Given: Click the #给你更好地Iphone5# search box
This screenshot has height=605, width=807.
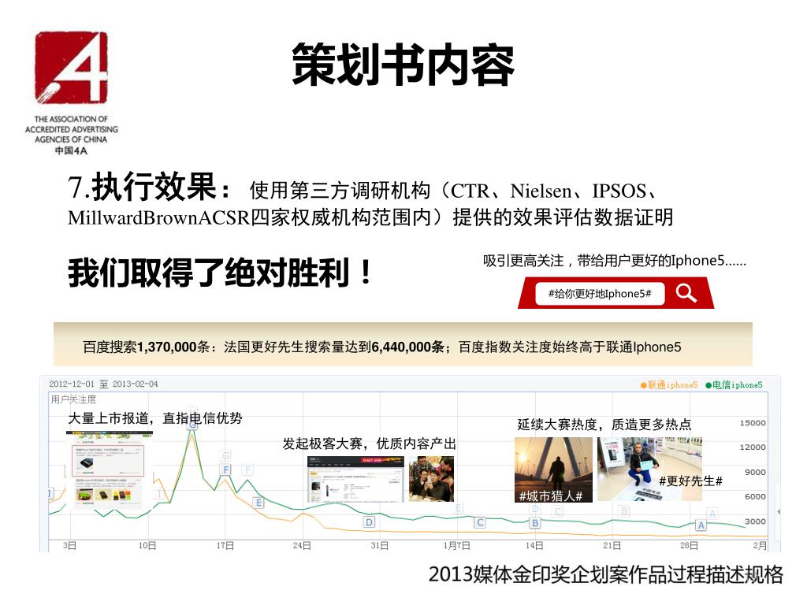Looking at the screenshot, I should pos(600,294).
